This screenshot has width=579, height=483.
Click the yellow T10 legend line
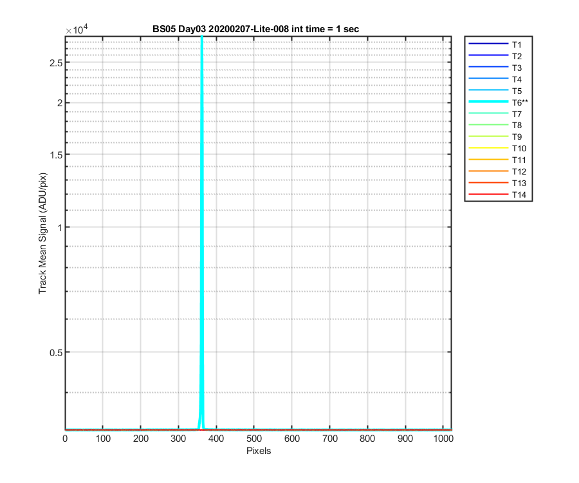[488, 148]
